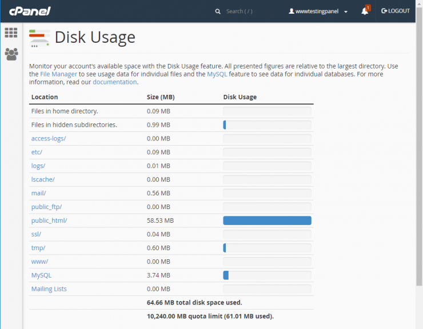Open the mail/ directory link
The image size is (423, 329).
tap(38, 193)
